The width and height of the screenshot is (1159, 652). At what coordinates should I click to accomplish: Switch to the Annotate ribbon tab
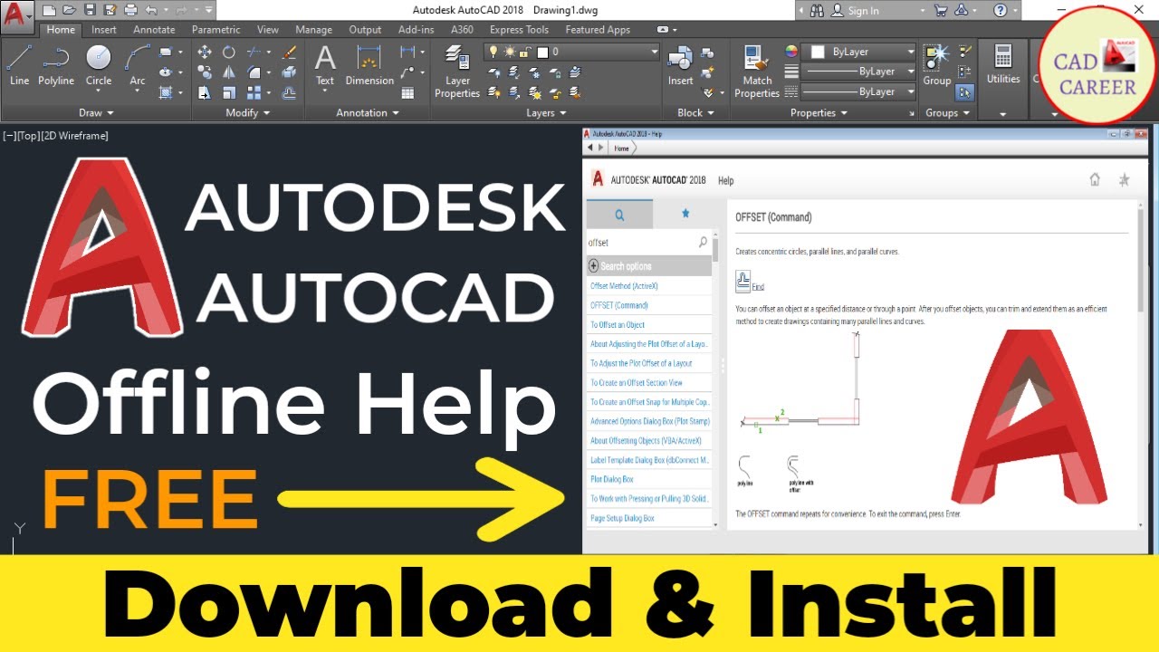154,30
